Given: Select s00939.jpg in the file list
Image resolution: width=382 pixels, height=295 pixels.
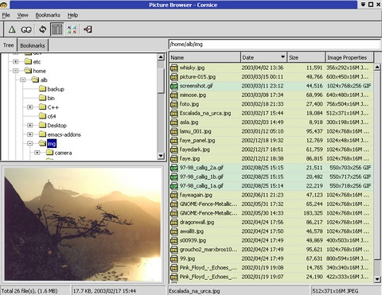Looking at the screenshot, I should (x=271, y=240).
